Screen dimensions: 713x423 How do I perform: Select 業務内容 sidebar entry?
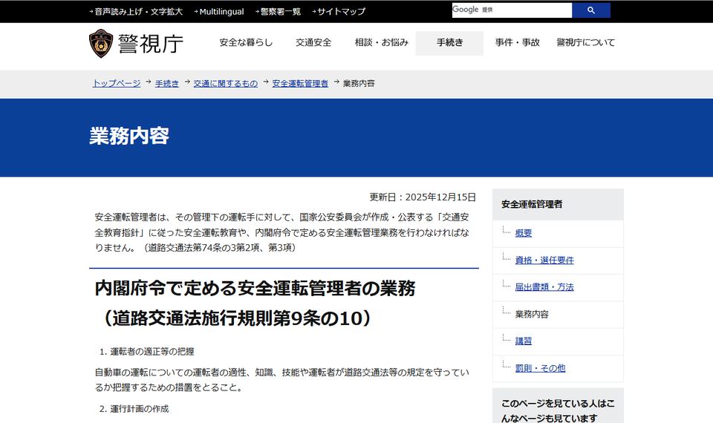pyautogui.click(x=532, y=315)
